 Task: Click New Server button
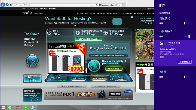pos(99,79)
